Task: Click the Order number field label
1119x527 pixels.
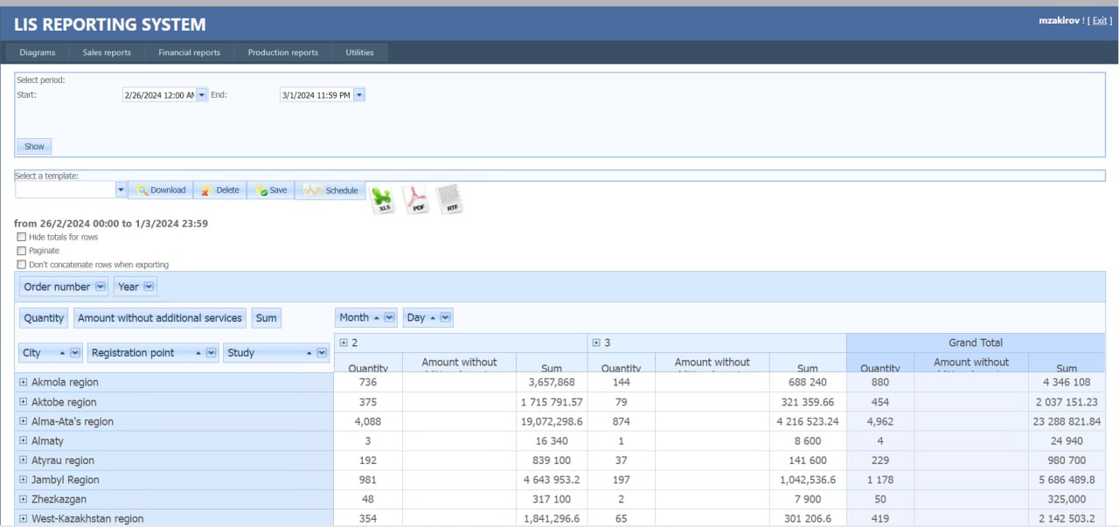Action: [x=57, y=287]
